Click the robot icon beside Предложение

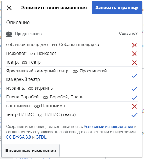coord(9,34)
